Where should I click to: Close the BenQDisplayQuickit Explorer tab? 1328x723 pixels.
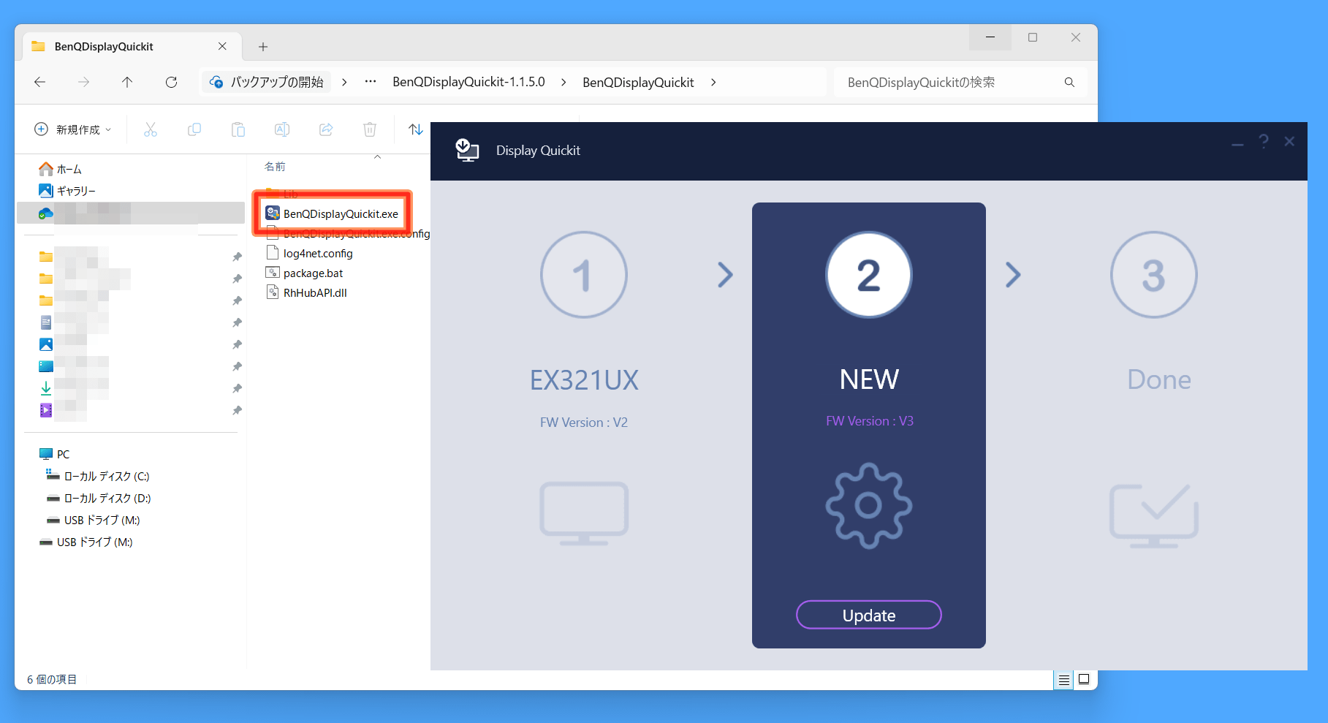(222, 46)
